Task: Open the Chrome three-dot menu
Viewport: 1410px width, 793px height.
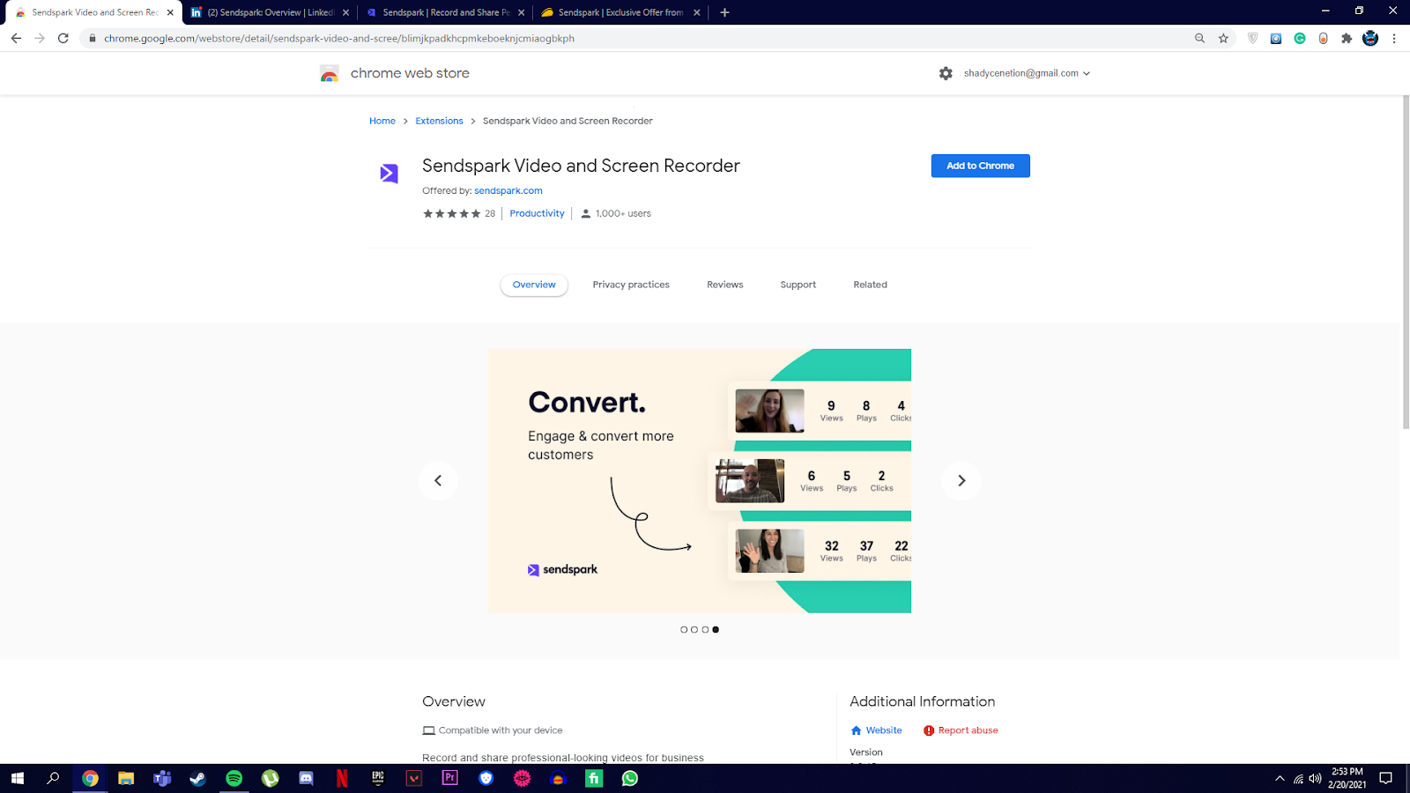Action: click(1394, 38)
